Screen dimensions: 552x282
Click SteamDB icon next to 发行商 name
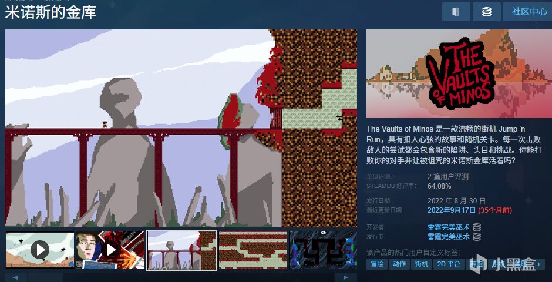point(477,237)
